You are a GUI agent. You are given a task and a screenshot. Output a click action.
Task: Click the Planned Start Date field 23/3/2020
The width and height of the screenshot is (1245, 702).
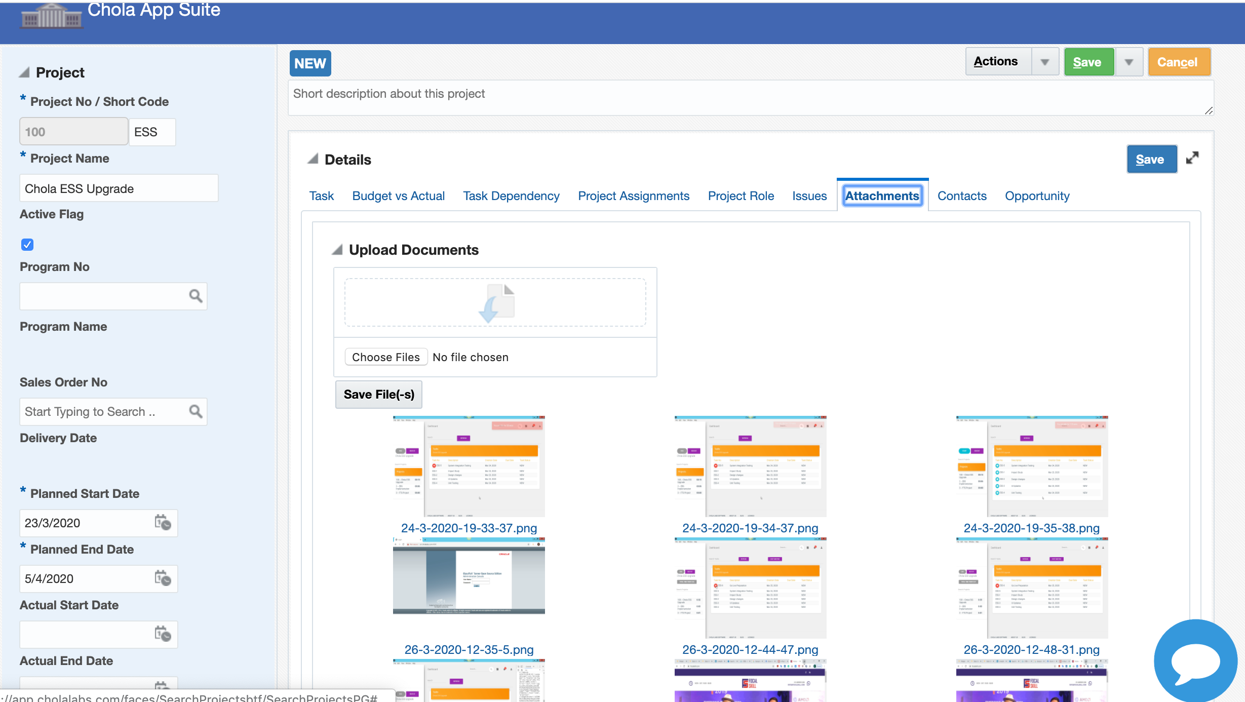click(x=99, y=523)
